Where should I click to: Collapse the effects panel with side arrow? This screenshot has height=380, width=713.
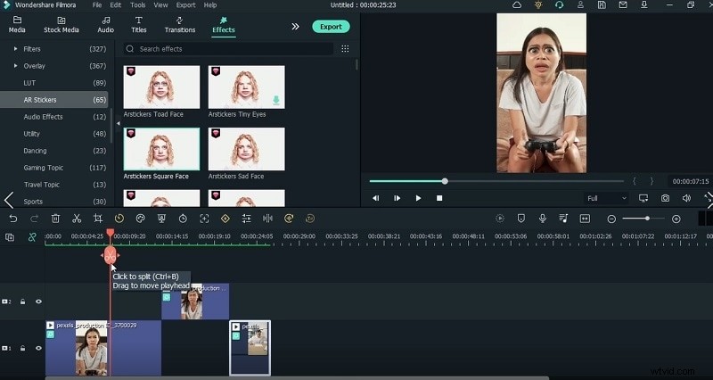tap(119, 123)
